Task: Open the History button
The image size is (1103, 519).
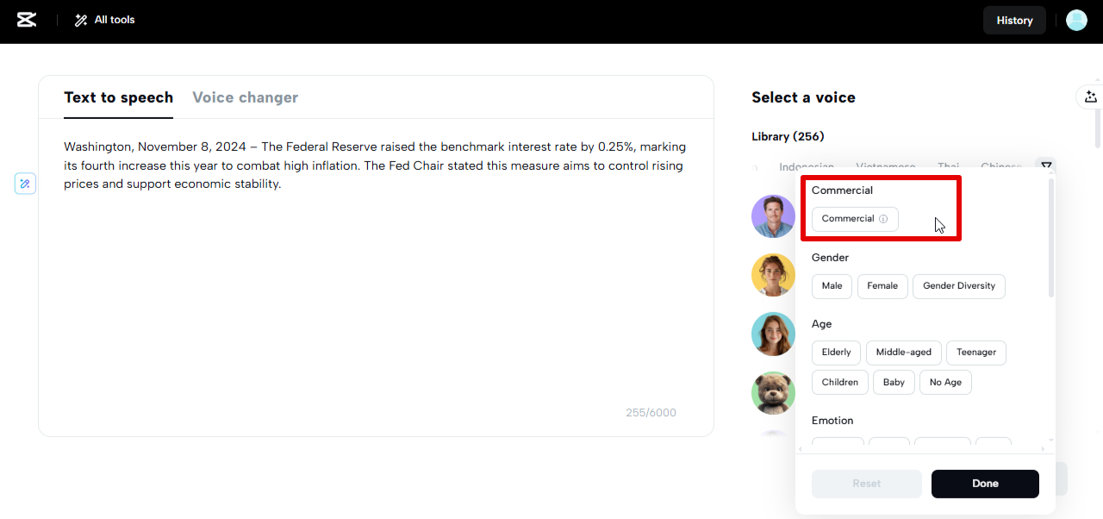Action: coord(1014,21)
